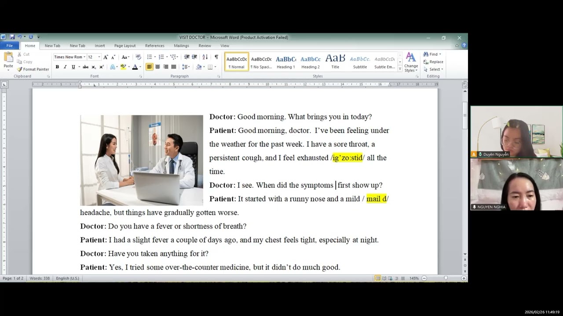Justify the paragraph text

point(173,67)
